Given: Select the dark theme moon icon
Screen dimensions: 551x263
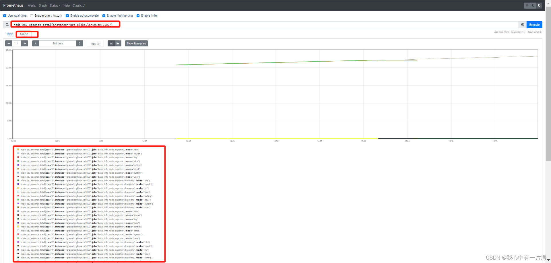Looking at the screenshot, I should coord(533,5).
